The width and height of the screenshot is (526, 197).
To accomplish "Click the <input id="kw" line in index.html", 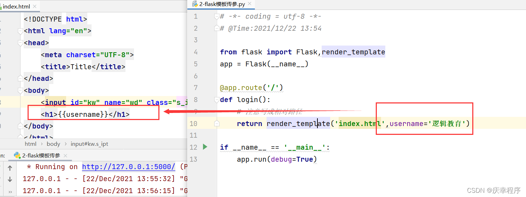I will pos(114,102).
